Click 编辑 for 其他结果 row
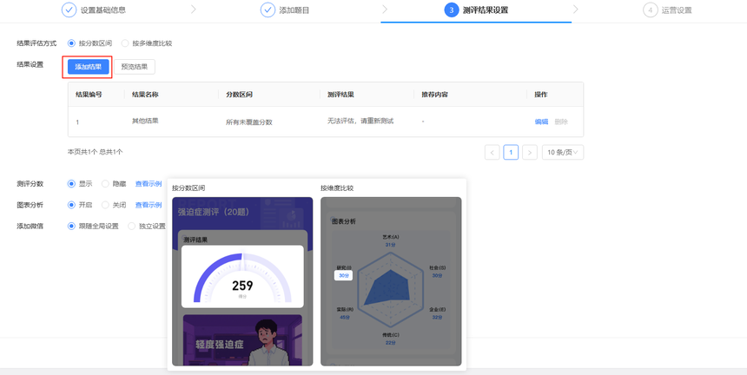This screenshot has width=747, height=375. click(x=541, y=122)
